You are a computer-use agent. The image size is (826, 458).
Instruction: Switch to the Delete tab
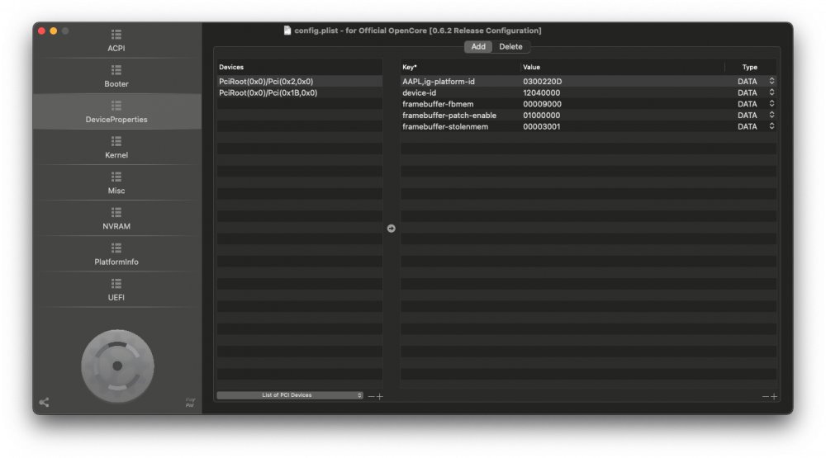511,46
